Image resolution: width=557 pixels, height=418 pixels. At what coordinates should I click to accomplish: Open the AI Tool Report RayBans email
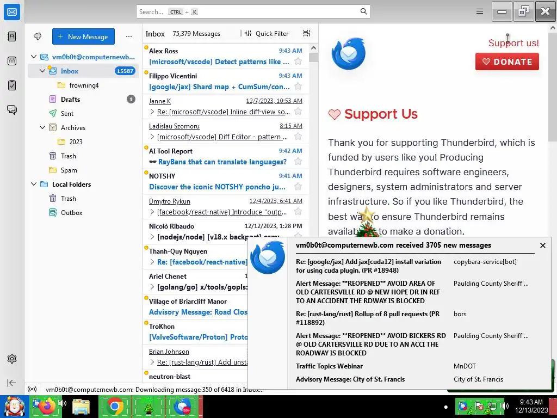coord(226,156)
